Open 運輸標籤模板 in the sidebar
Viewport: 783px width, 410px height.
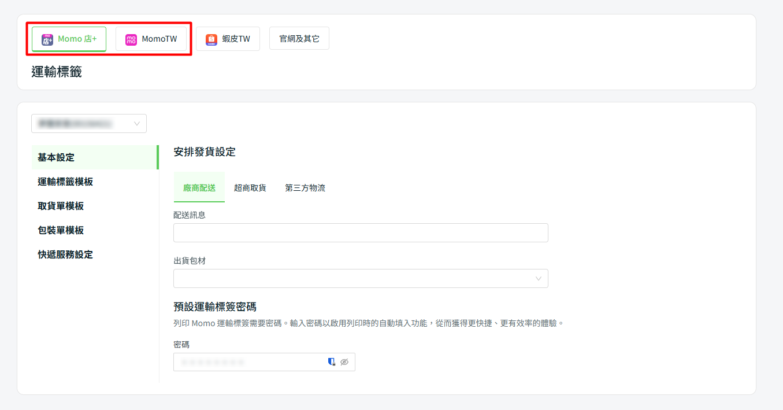point(65,182)
